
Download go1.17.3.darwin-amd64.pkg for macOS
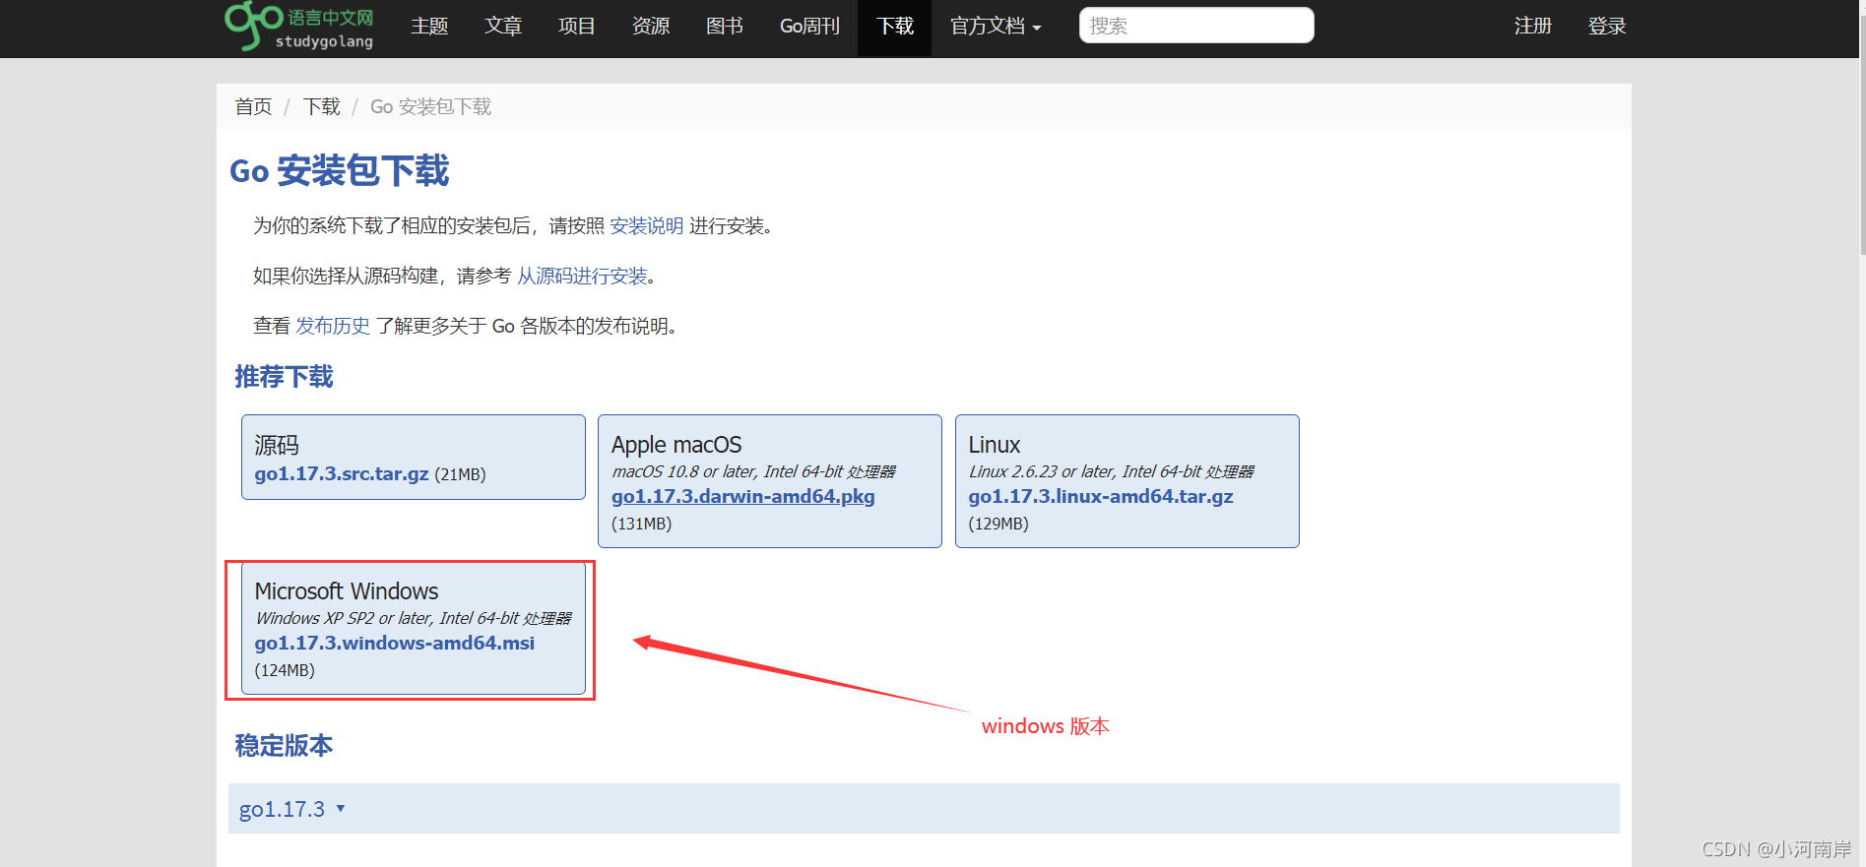click(x=743, y=496)
